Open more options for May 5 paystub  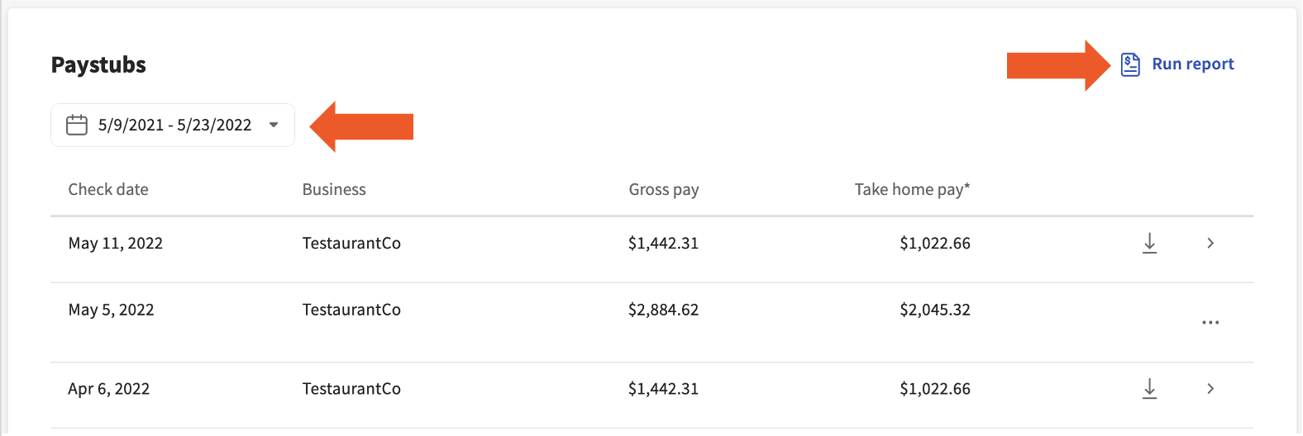[x=1210, y=322]
